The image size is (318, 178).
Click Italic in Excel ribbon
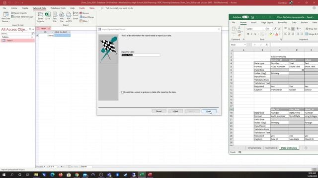[252, 34]
